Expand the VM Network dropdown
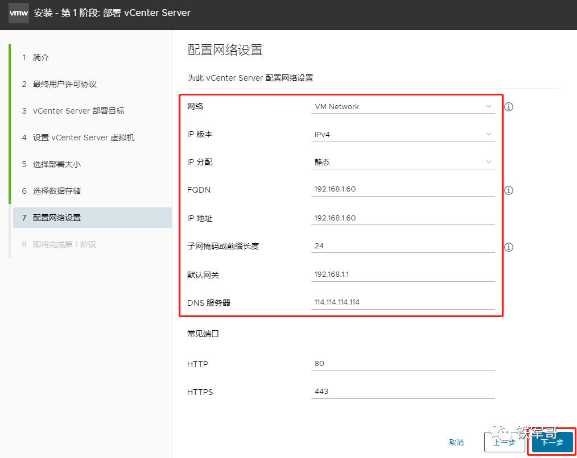 pyautogui.click(x=403, y=107)
